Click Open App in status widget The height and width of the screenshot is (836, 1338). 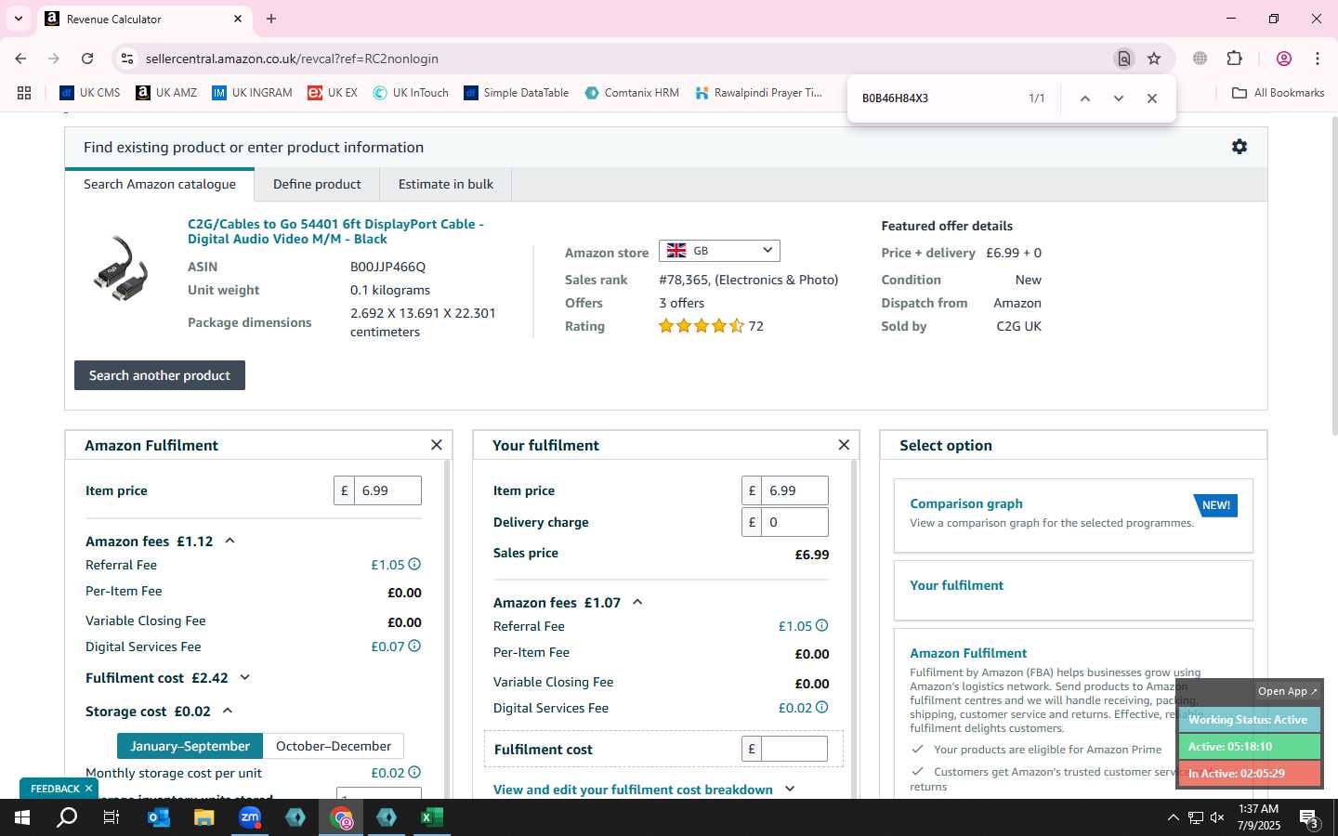coord(1287,691)
